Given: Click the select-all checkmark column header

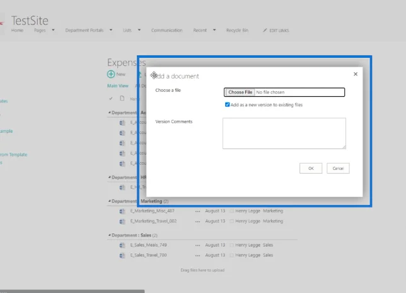Looking at the screenshot, I should point(111,98).
